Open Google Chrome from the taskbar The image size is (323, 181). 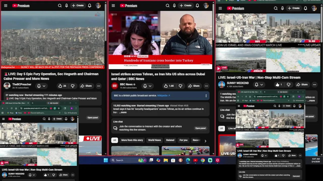coord(203,160)
